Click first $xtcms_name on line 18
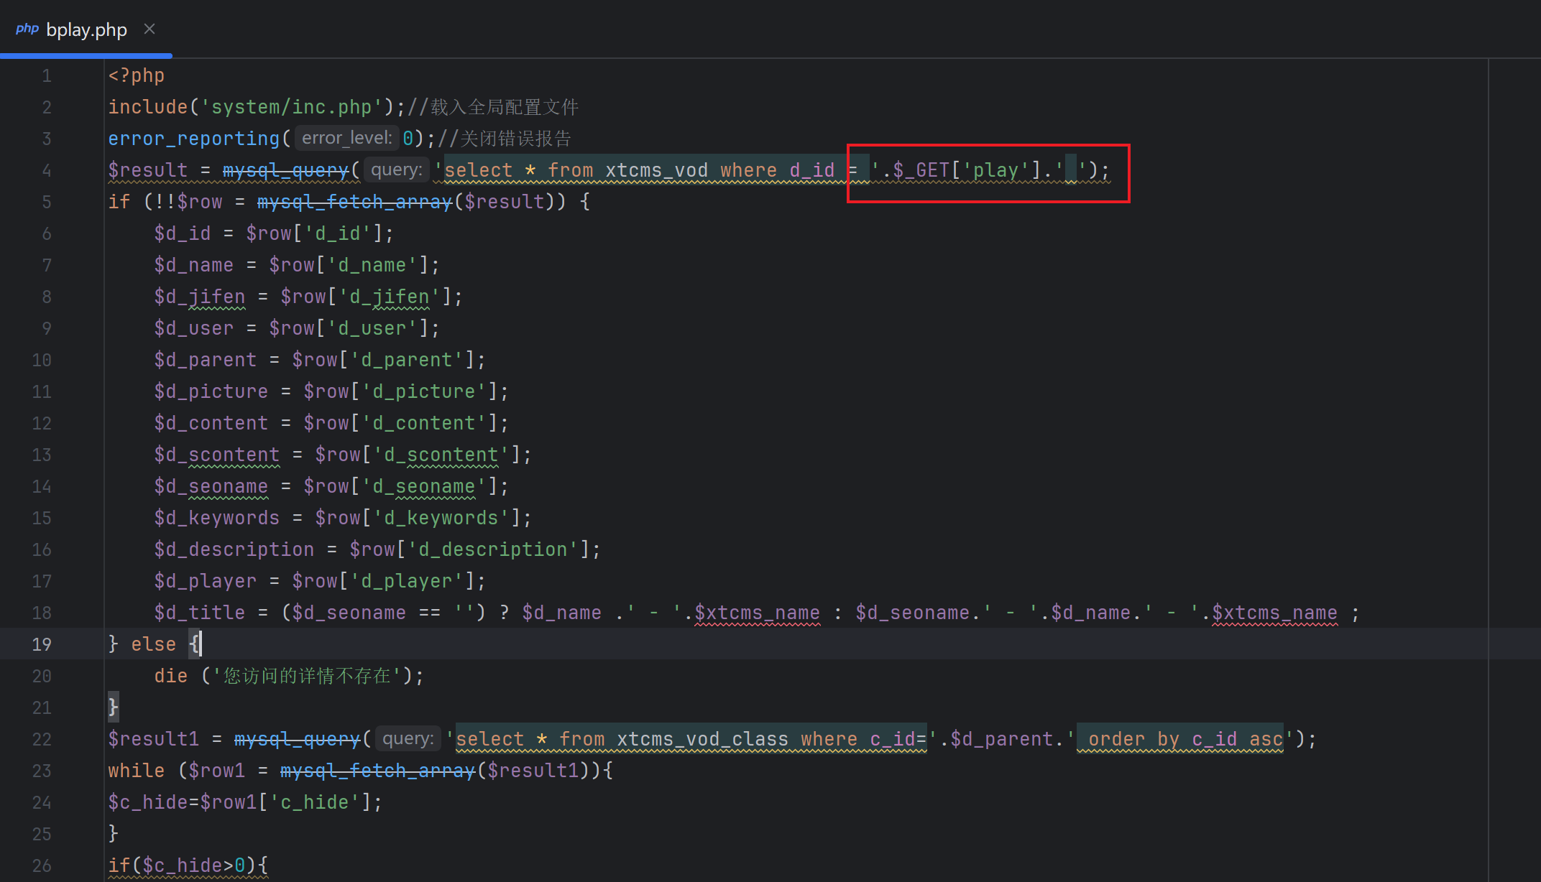 click(757, 613)
